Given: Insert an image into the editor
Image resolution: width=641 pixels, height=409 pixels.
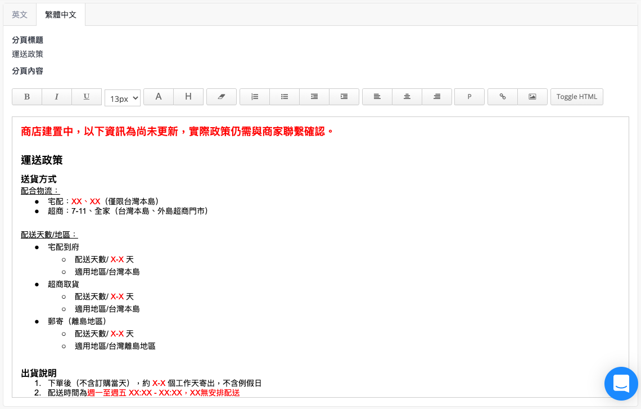Looking at the screenshot, I should pos(532,97).
